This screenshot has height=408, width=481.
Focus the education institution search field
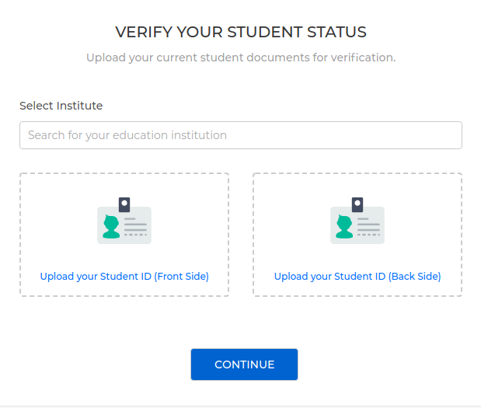pos(241,135)
